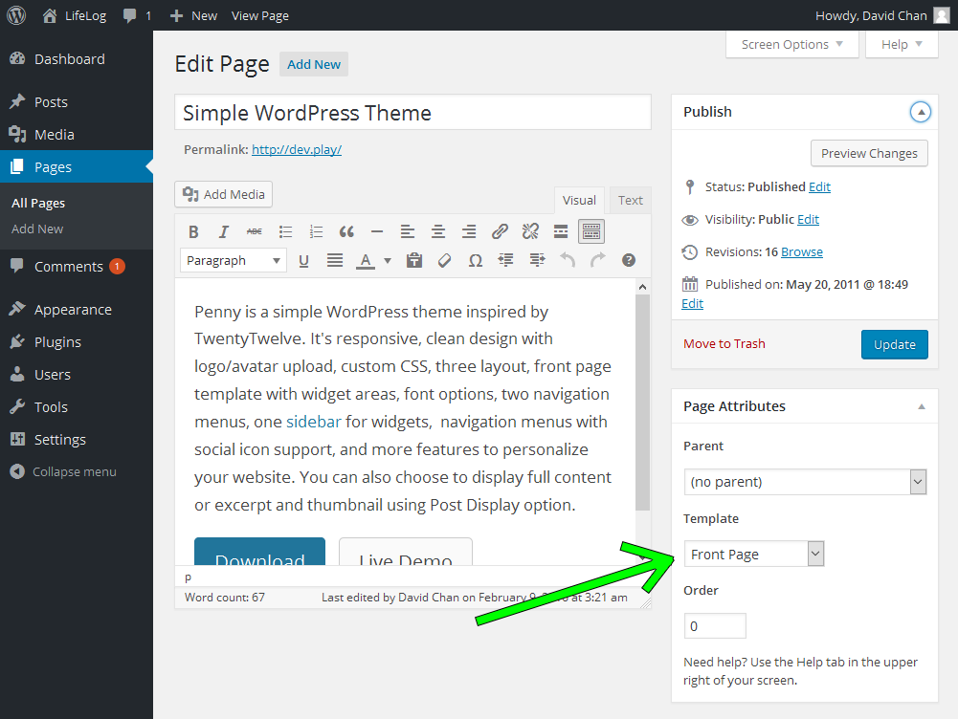Click the Insert/edit link icon
This screenshot has width=958, height=719.
click(x=499, y=230)
